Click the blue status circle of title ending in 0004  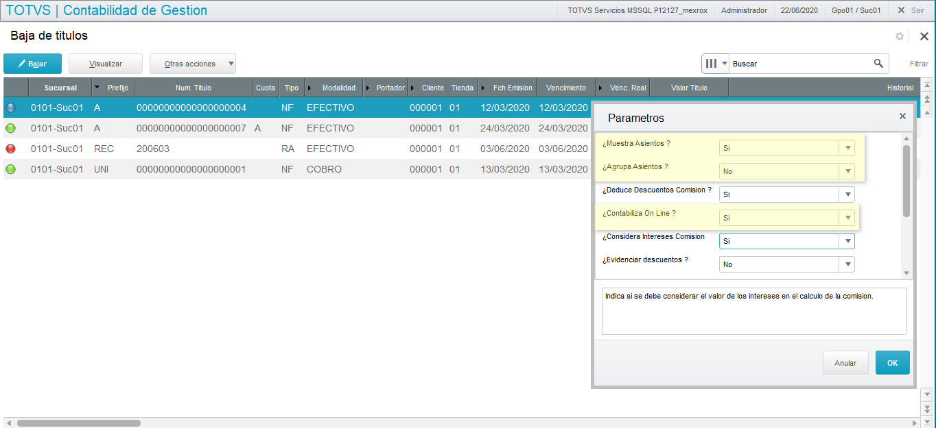point(10,108)
